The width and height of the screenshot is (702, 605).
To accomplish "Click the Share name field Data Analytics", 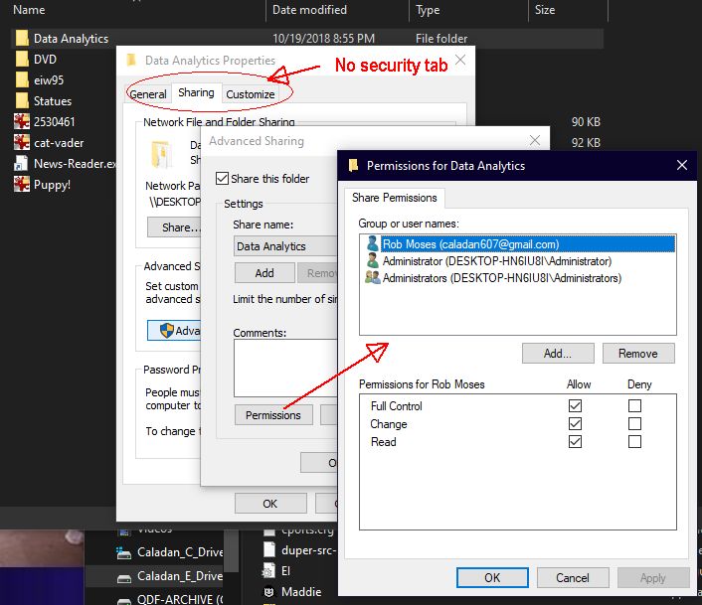I will (285, 246).
